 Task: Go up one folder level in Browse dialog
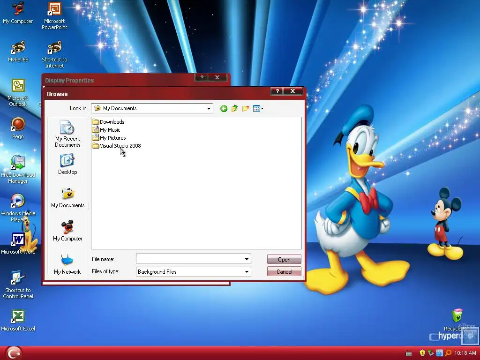(x=234, y=108)
